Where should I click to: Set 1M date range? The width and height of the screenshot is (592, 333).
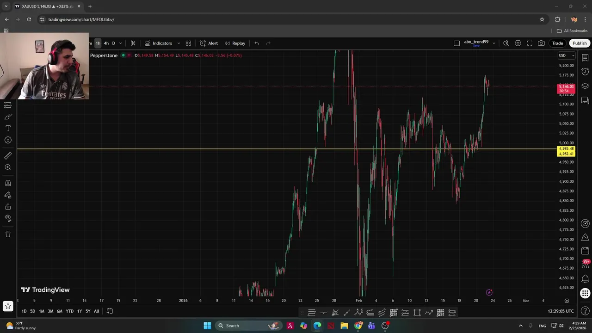click(x=42, y=311)
